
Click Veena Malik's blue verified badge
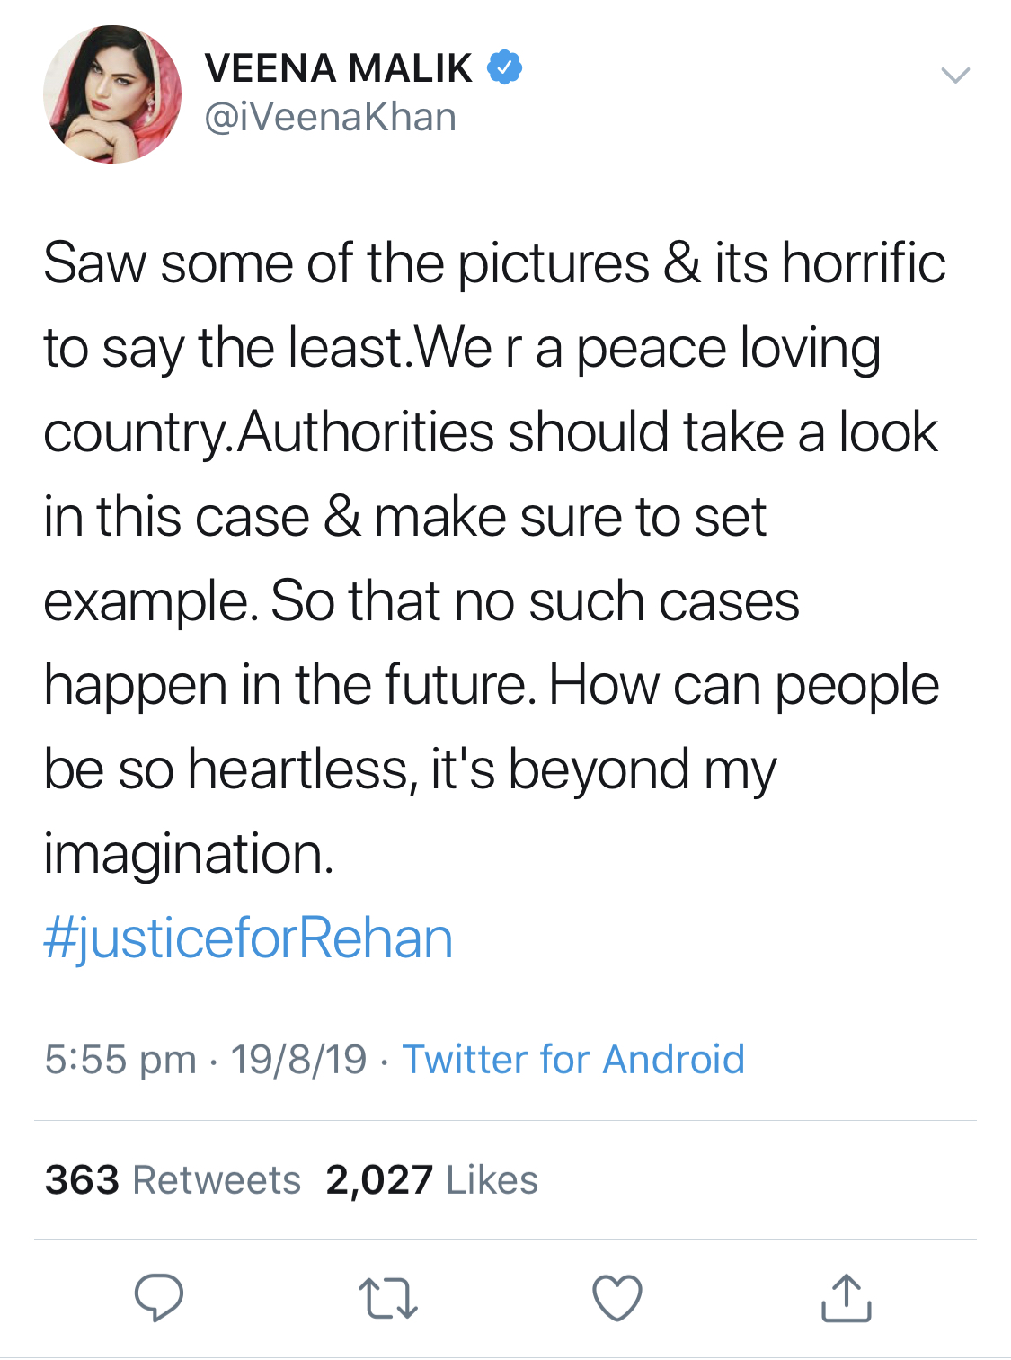point(505,65)
